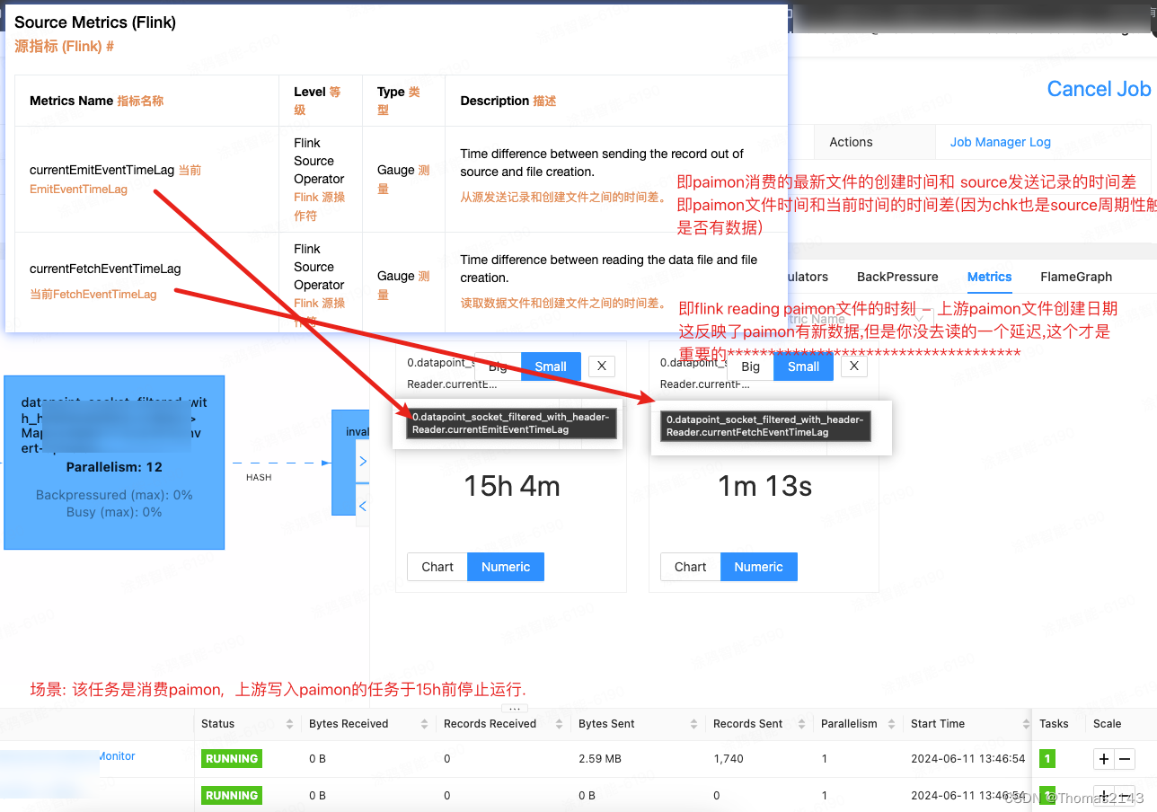Image resolution: width=1157 pixels, height=812 pixels.
Task: Click the green task count badge for first RUNNING job
Action: point(1047,758)
